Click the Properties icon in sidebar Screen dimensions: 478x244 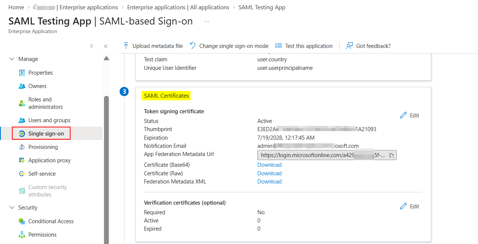(22, 73)
